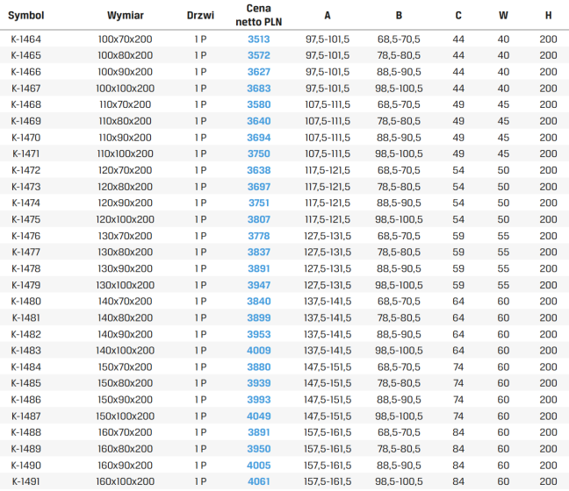Select dimension 150x90x200
Screen dimensions: 569x491
click(x=126, y=400)
